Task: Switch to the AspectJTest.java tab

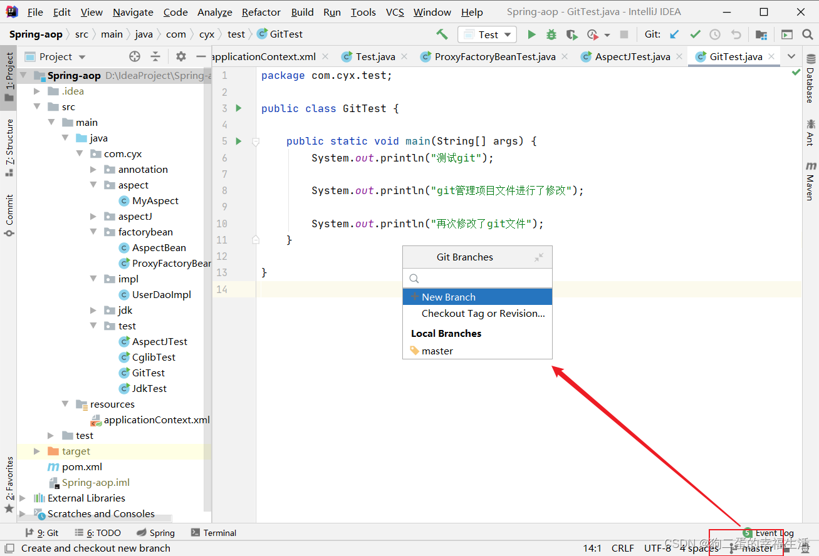Action: click(632, 56)
